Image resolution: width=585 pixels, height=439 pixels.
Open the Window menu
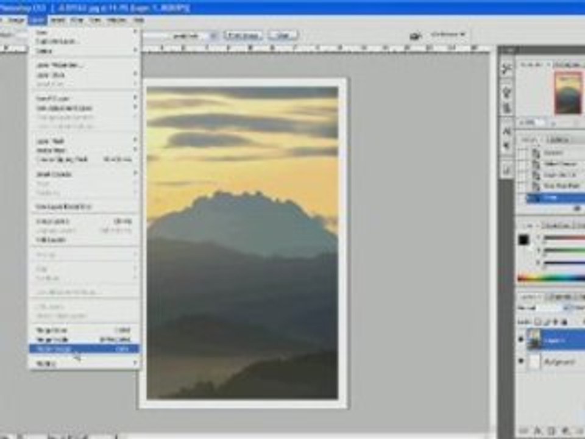[116, 20]
